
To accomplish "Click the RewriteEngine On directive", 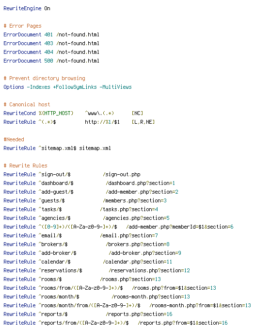I will 27,8.
